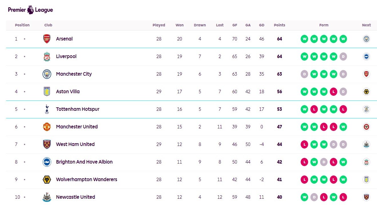
Task: Click the Wolves badge in Next column
Action: pyautogui.click(x=366, y=92)
